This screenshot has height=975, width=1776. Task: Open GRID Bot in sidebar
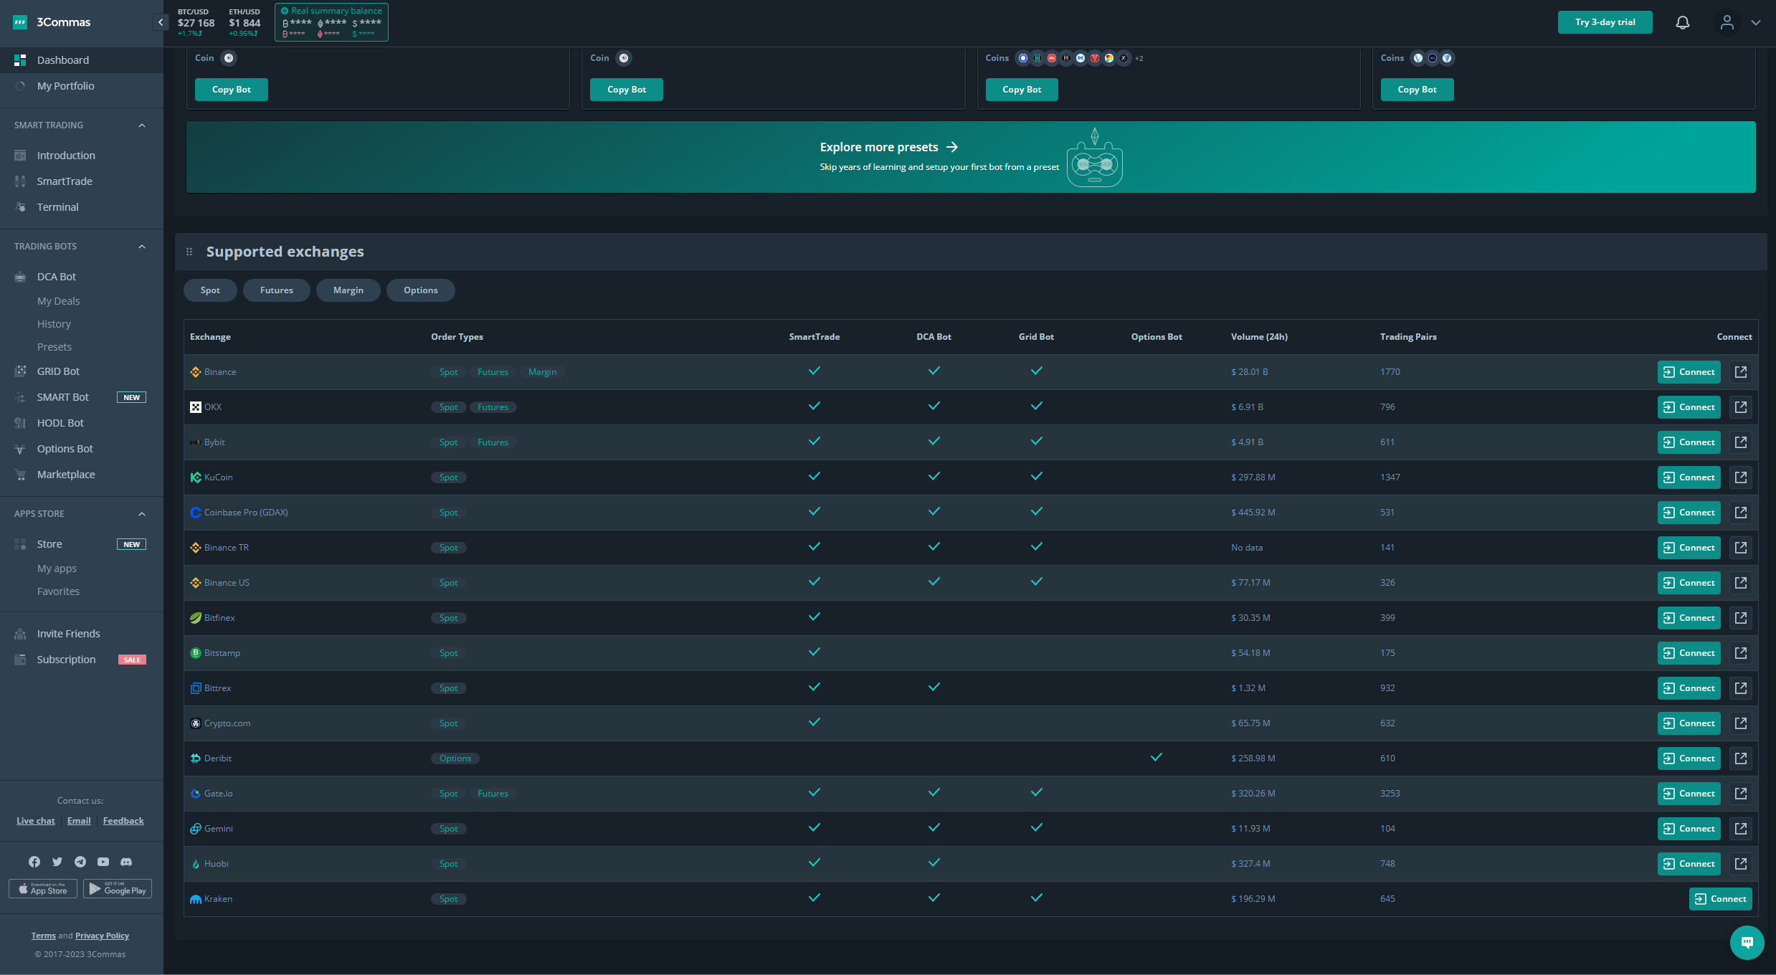[x=58, y=371]
